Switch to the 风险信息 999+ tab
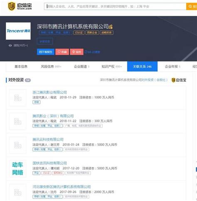The height and width of the screenshot is (201, 197). pyautogui.click(x=51, y=67)
